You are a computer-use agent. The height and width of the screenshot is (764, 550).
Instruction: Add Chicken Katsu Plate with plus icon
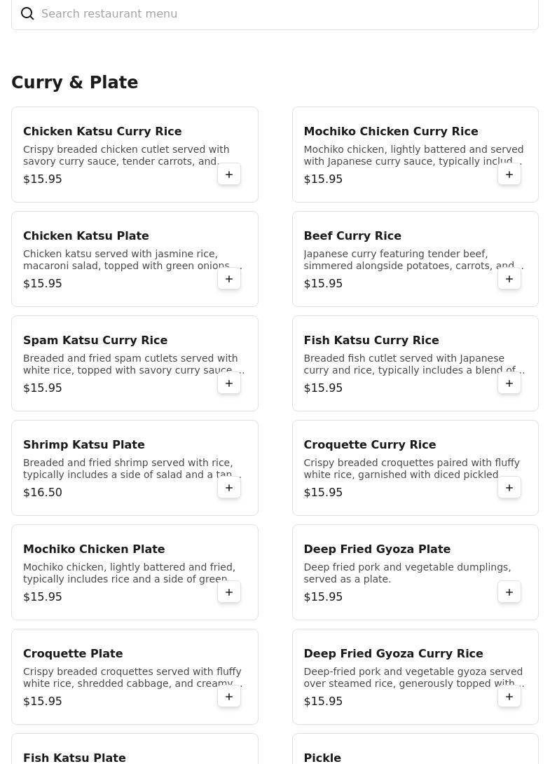tap(229, 279)
